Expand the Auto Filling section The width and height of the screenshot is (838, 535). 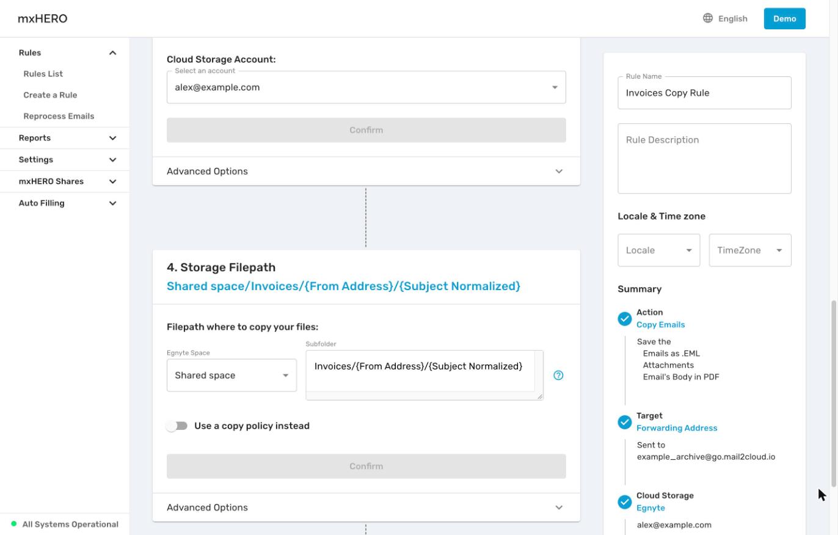point(112,203)
